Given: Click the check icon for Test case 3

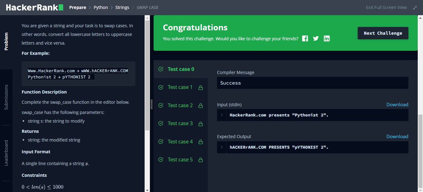Looking at the screenshot, I should [161, 123].
